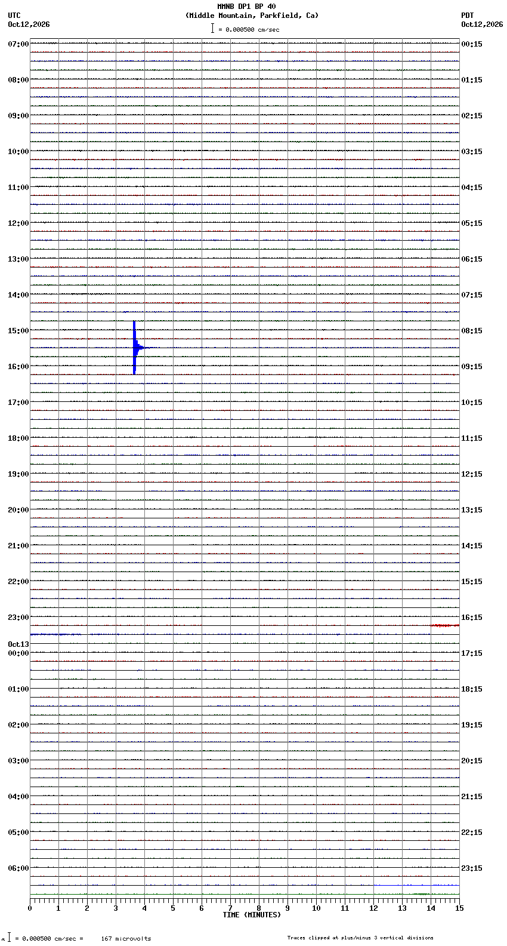
Task: Click the '5' tick on the minutes axis
Action: pyautogui.click(x=173, y=908)
